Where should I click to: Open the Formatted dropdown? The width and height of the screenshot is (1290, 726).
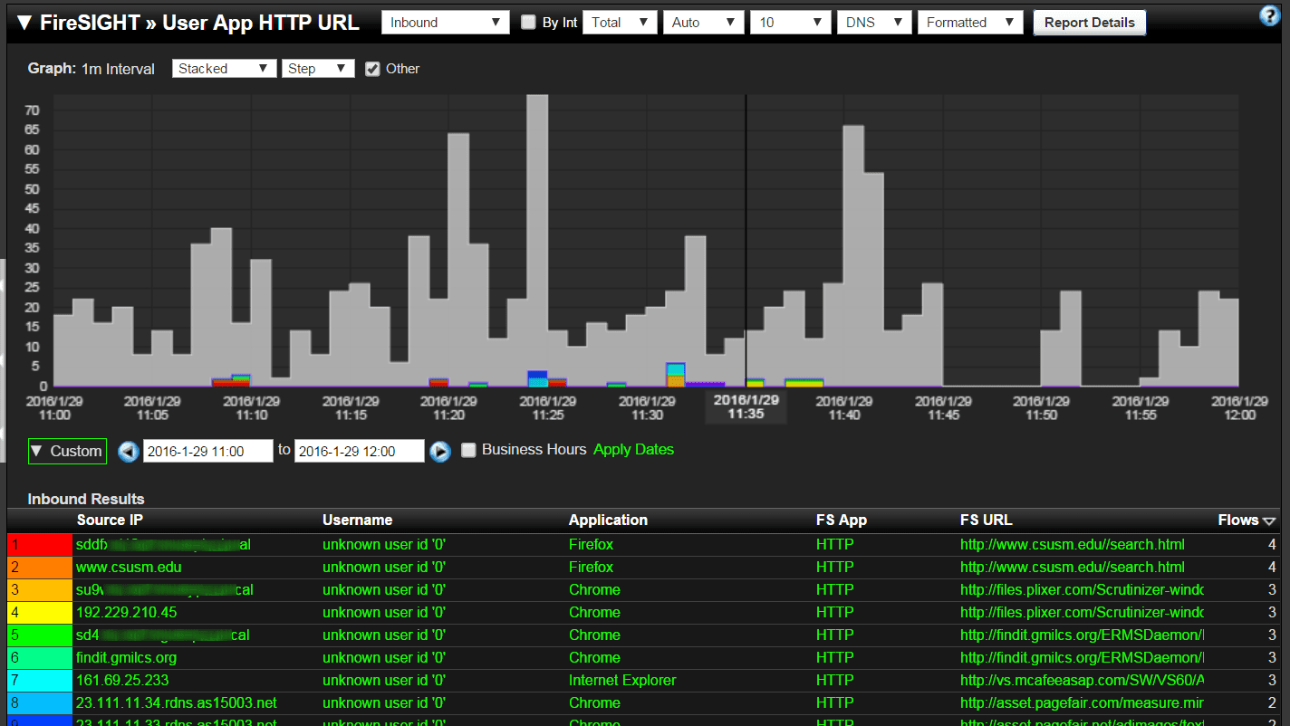pyautogui.click(x=970, y=23)
